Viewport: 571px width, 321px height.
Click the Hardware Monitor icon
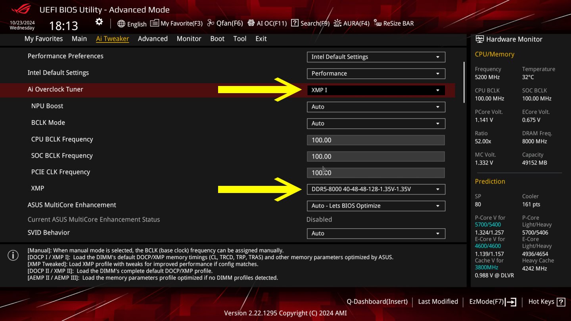coord(479,39)
